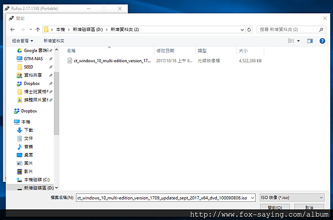Click the 開啟(O) open button
This screenshot has width=333, height=220.
(x=275, y=207)
